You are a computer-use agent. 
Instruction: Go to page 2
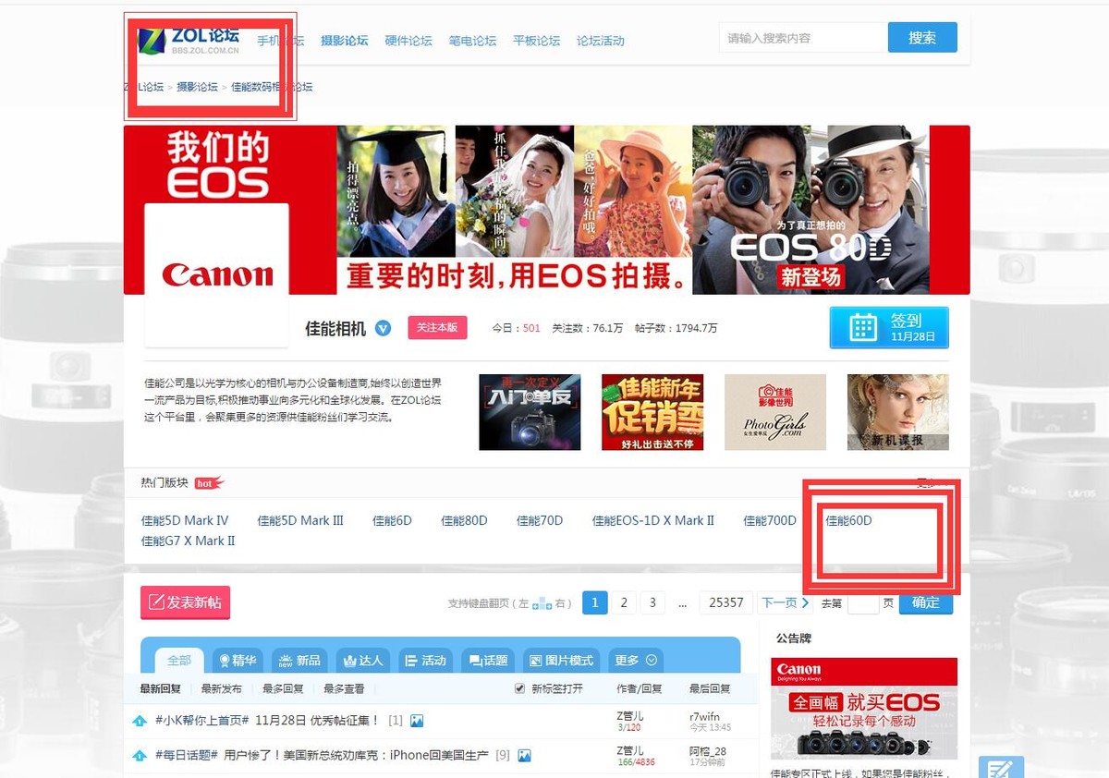point(624,602)
